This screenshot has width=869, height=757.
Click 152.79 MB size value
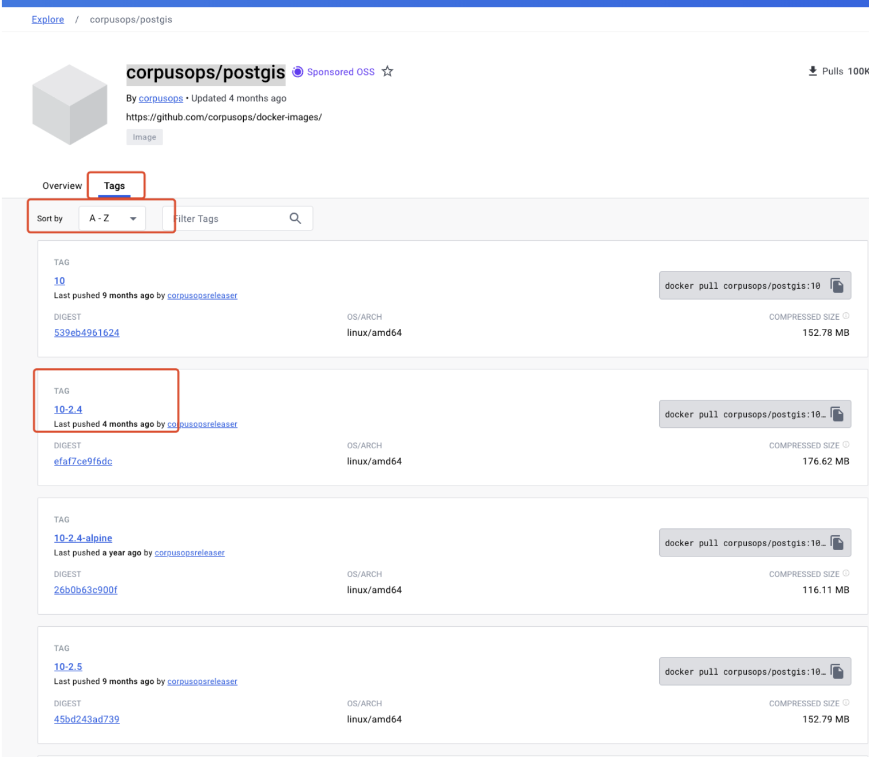tap(826, 719)
